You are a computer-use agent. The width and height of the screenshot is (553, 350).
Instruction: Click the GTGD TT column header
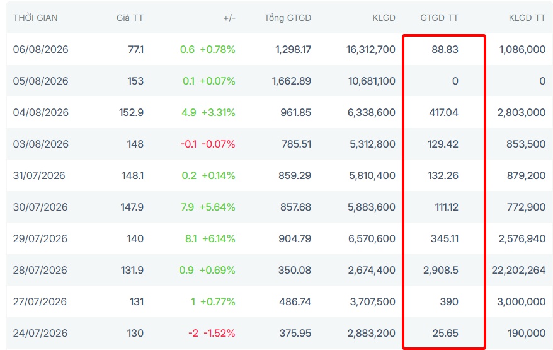(439, 18)
